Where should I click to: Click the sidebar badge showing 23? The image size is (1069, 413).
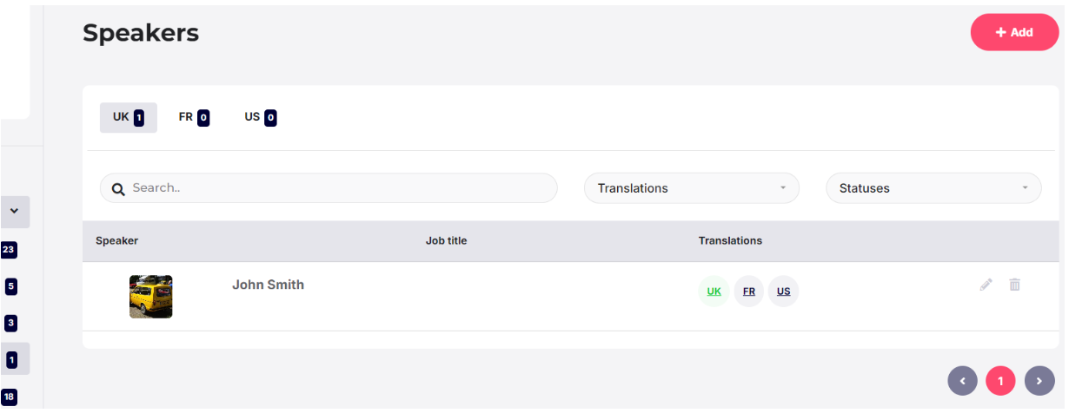tap(9, 250)
